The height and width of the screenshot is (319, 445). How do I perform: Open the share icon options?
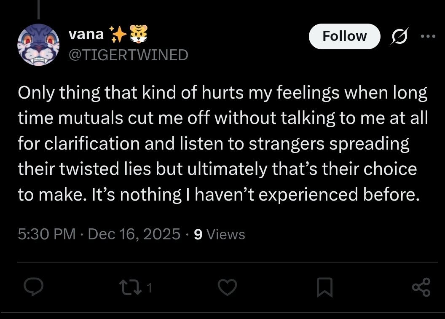pos(421,287)
